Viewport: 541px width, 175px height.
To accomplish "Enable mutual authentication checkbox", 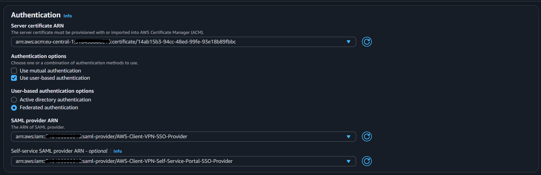I will point(14,70).
